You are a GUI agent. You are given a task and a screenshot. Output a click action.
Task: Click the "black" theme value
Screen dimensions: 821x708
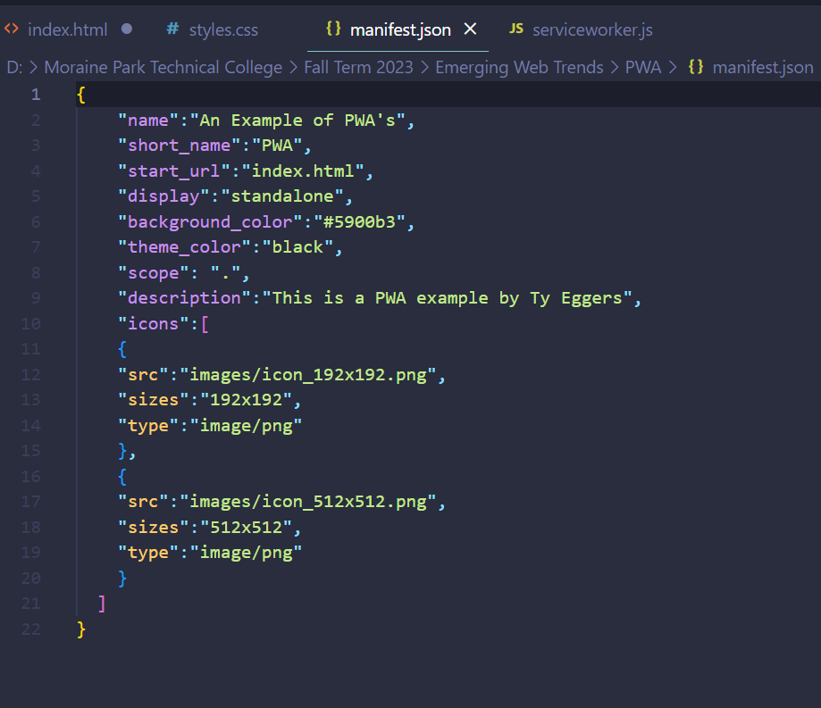[x=297, y=247]
